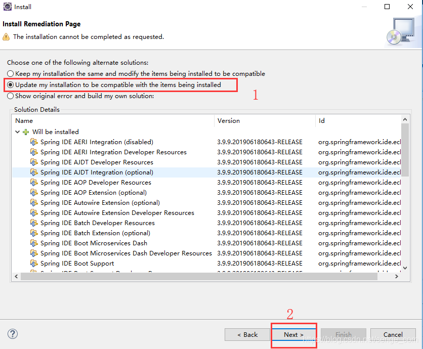The width and height of the screenshot is (423, 349).
Task: Click the Name column header
Action: tap(113, 120)
